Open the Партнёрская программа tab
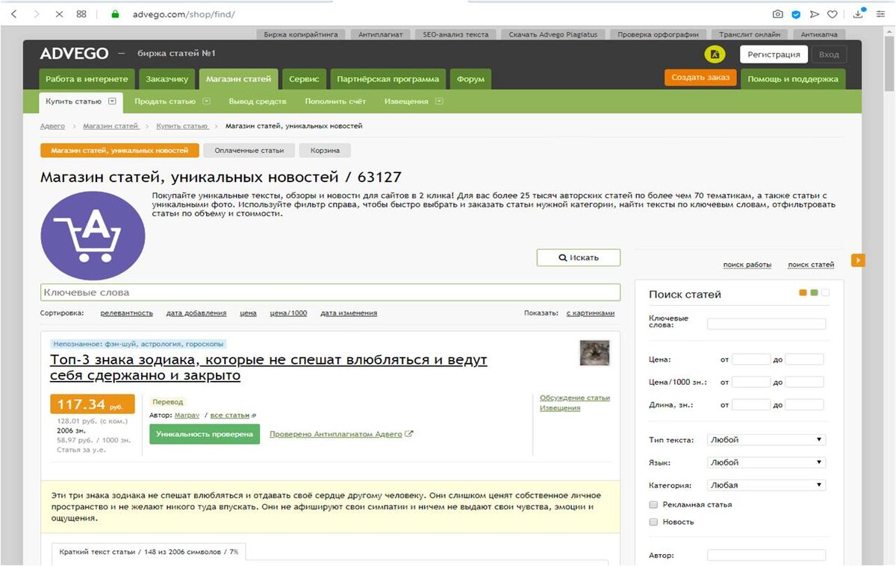 tap(388, 79)
